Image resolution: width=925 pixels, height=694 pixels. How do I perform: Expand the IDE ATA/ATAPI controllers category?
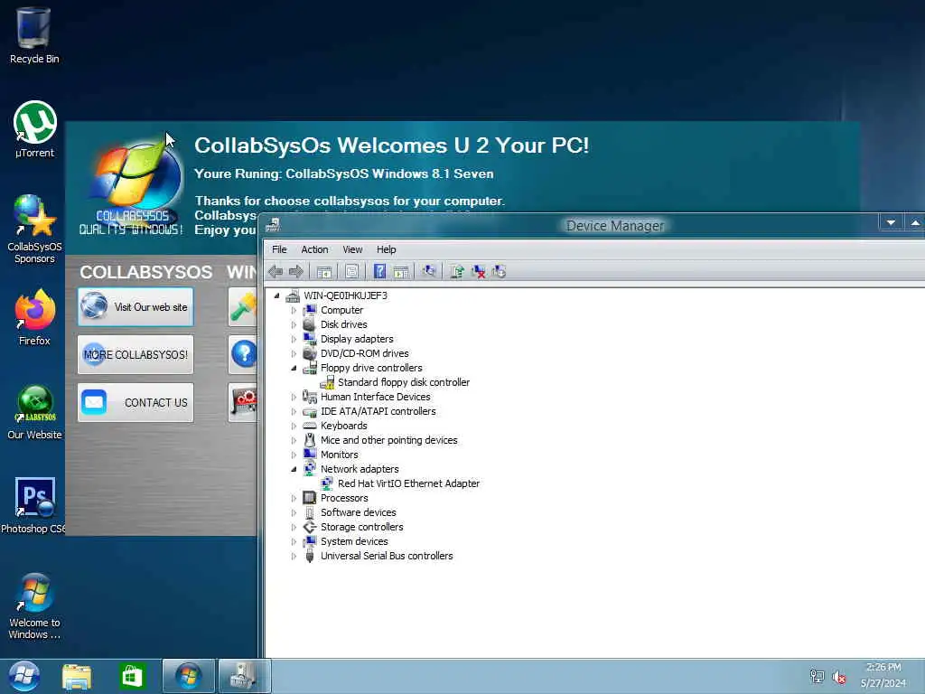coord(294,411)
